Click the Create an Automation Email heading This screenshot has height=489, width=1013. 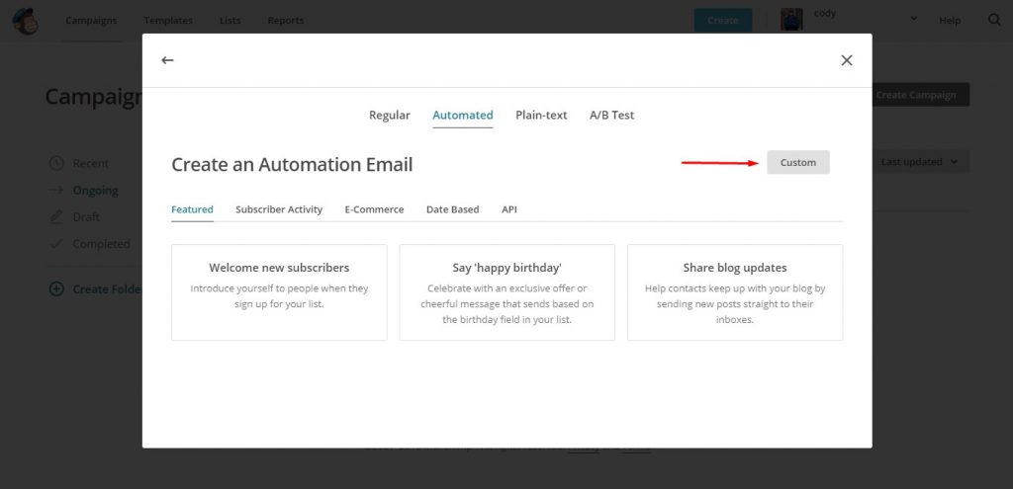[292, 165]
